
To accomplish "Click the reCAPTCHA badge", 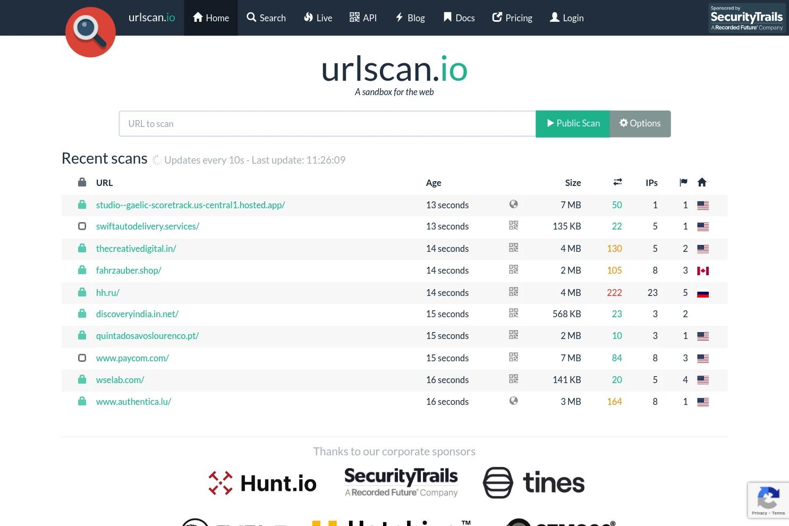I will [x=768, y=500].
